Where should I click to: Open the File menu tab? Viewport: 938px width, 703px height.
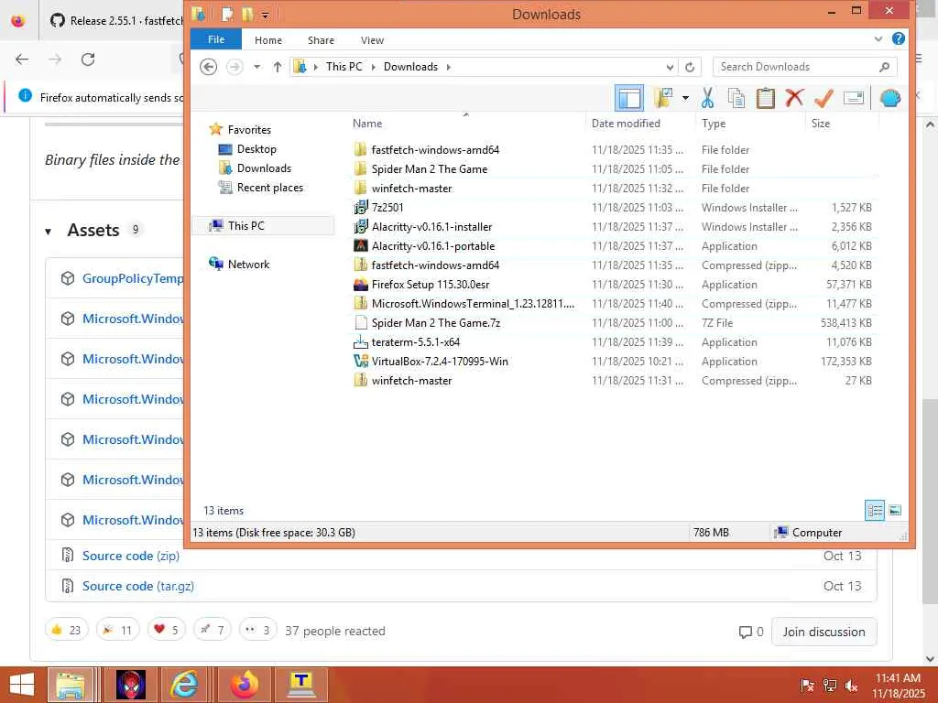pyautogui.click(x=216, y=39)
